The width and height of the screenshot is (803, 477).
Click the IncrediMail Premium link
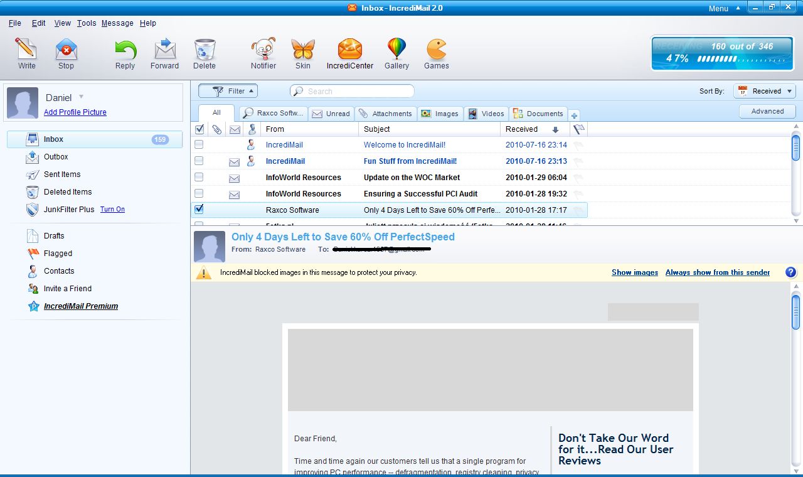81,306
